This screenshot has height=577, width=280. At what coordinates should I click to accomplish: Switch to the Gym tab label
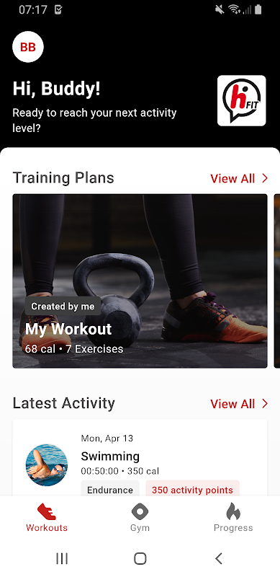click(140, 528)
